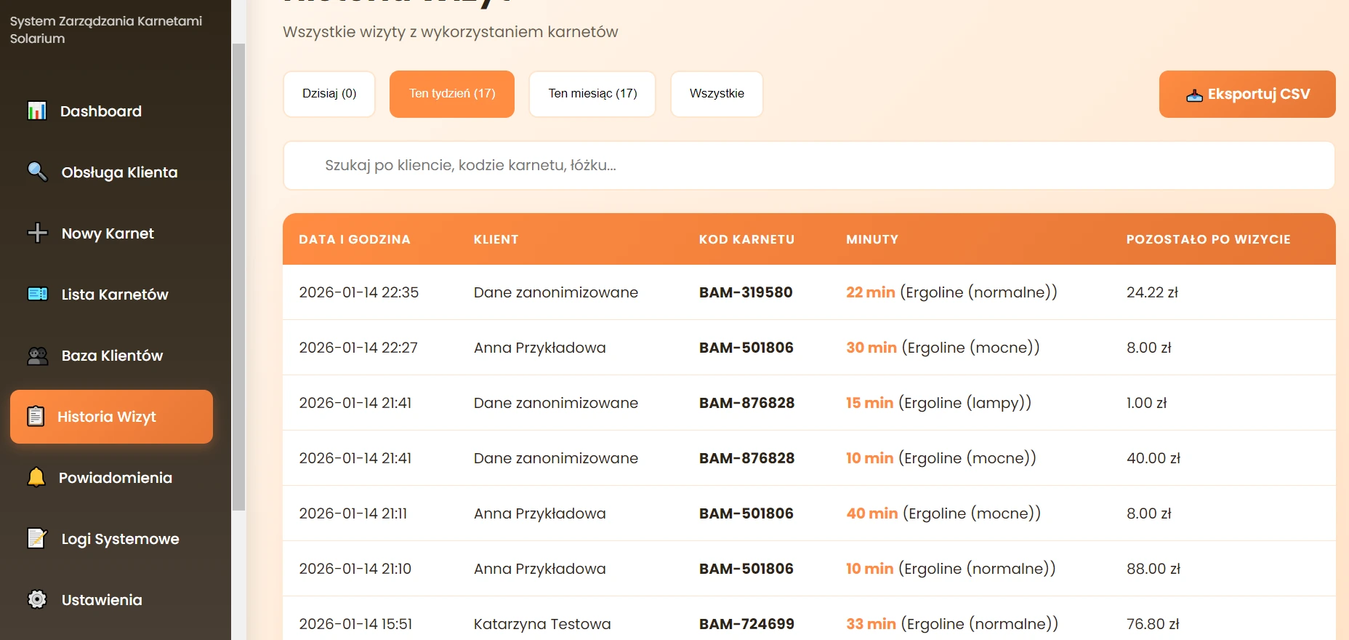
Task: Click the magnifier icon for Obsługa Klienta
Action: click(37, 172)
